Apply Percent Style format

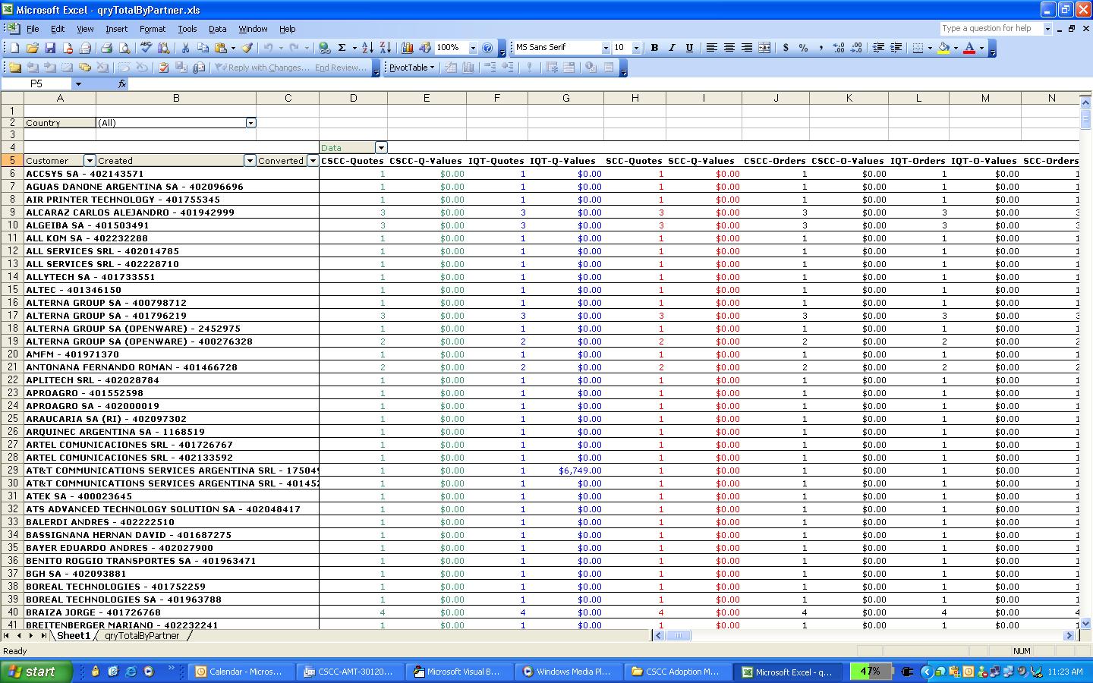tap(803, 48)
